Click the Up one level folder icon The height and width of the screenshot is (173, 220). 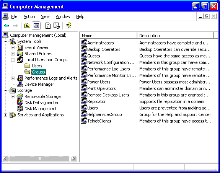coord(27,26)
